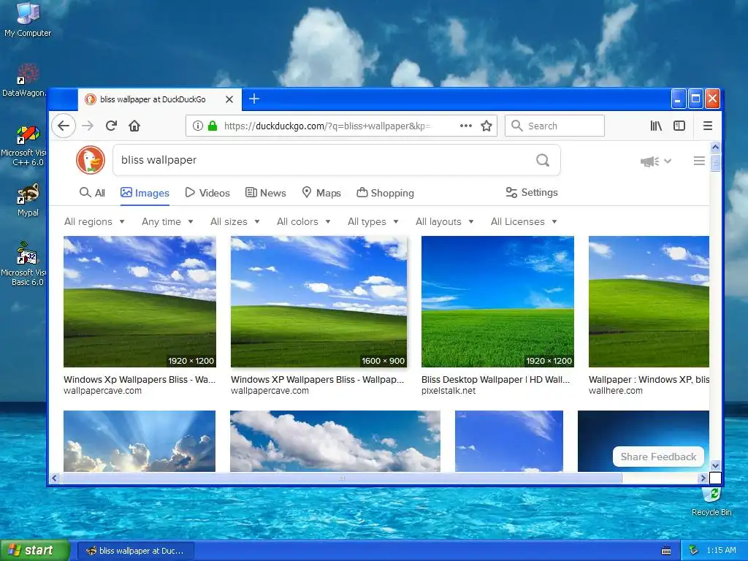Click horizontal scrollbar left arrow

coord(55,478)
